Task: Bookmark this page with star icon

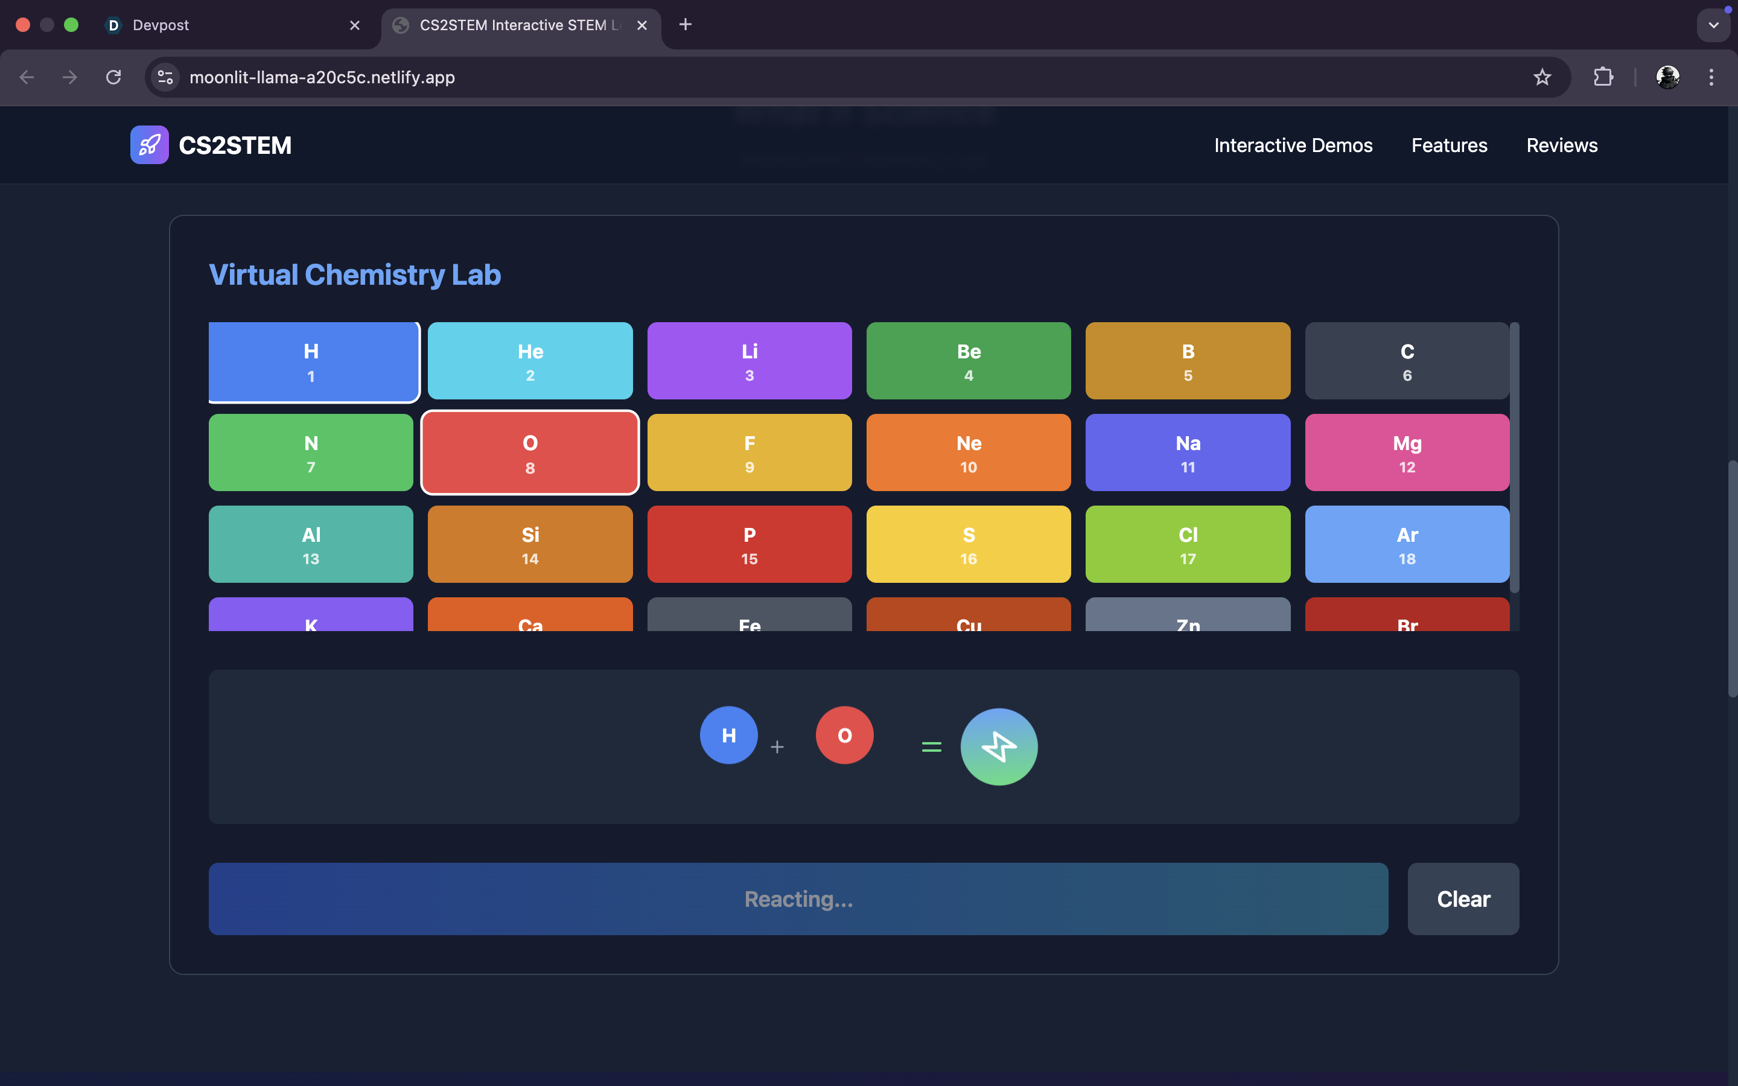Action: [x=1542, y=77]
